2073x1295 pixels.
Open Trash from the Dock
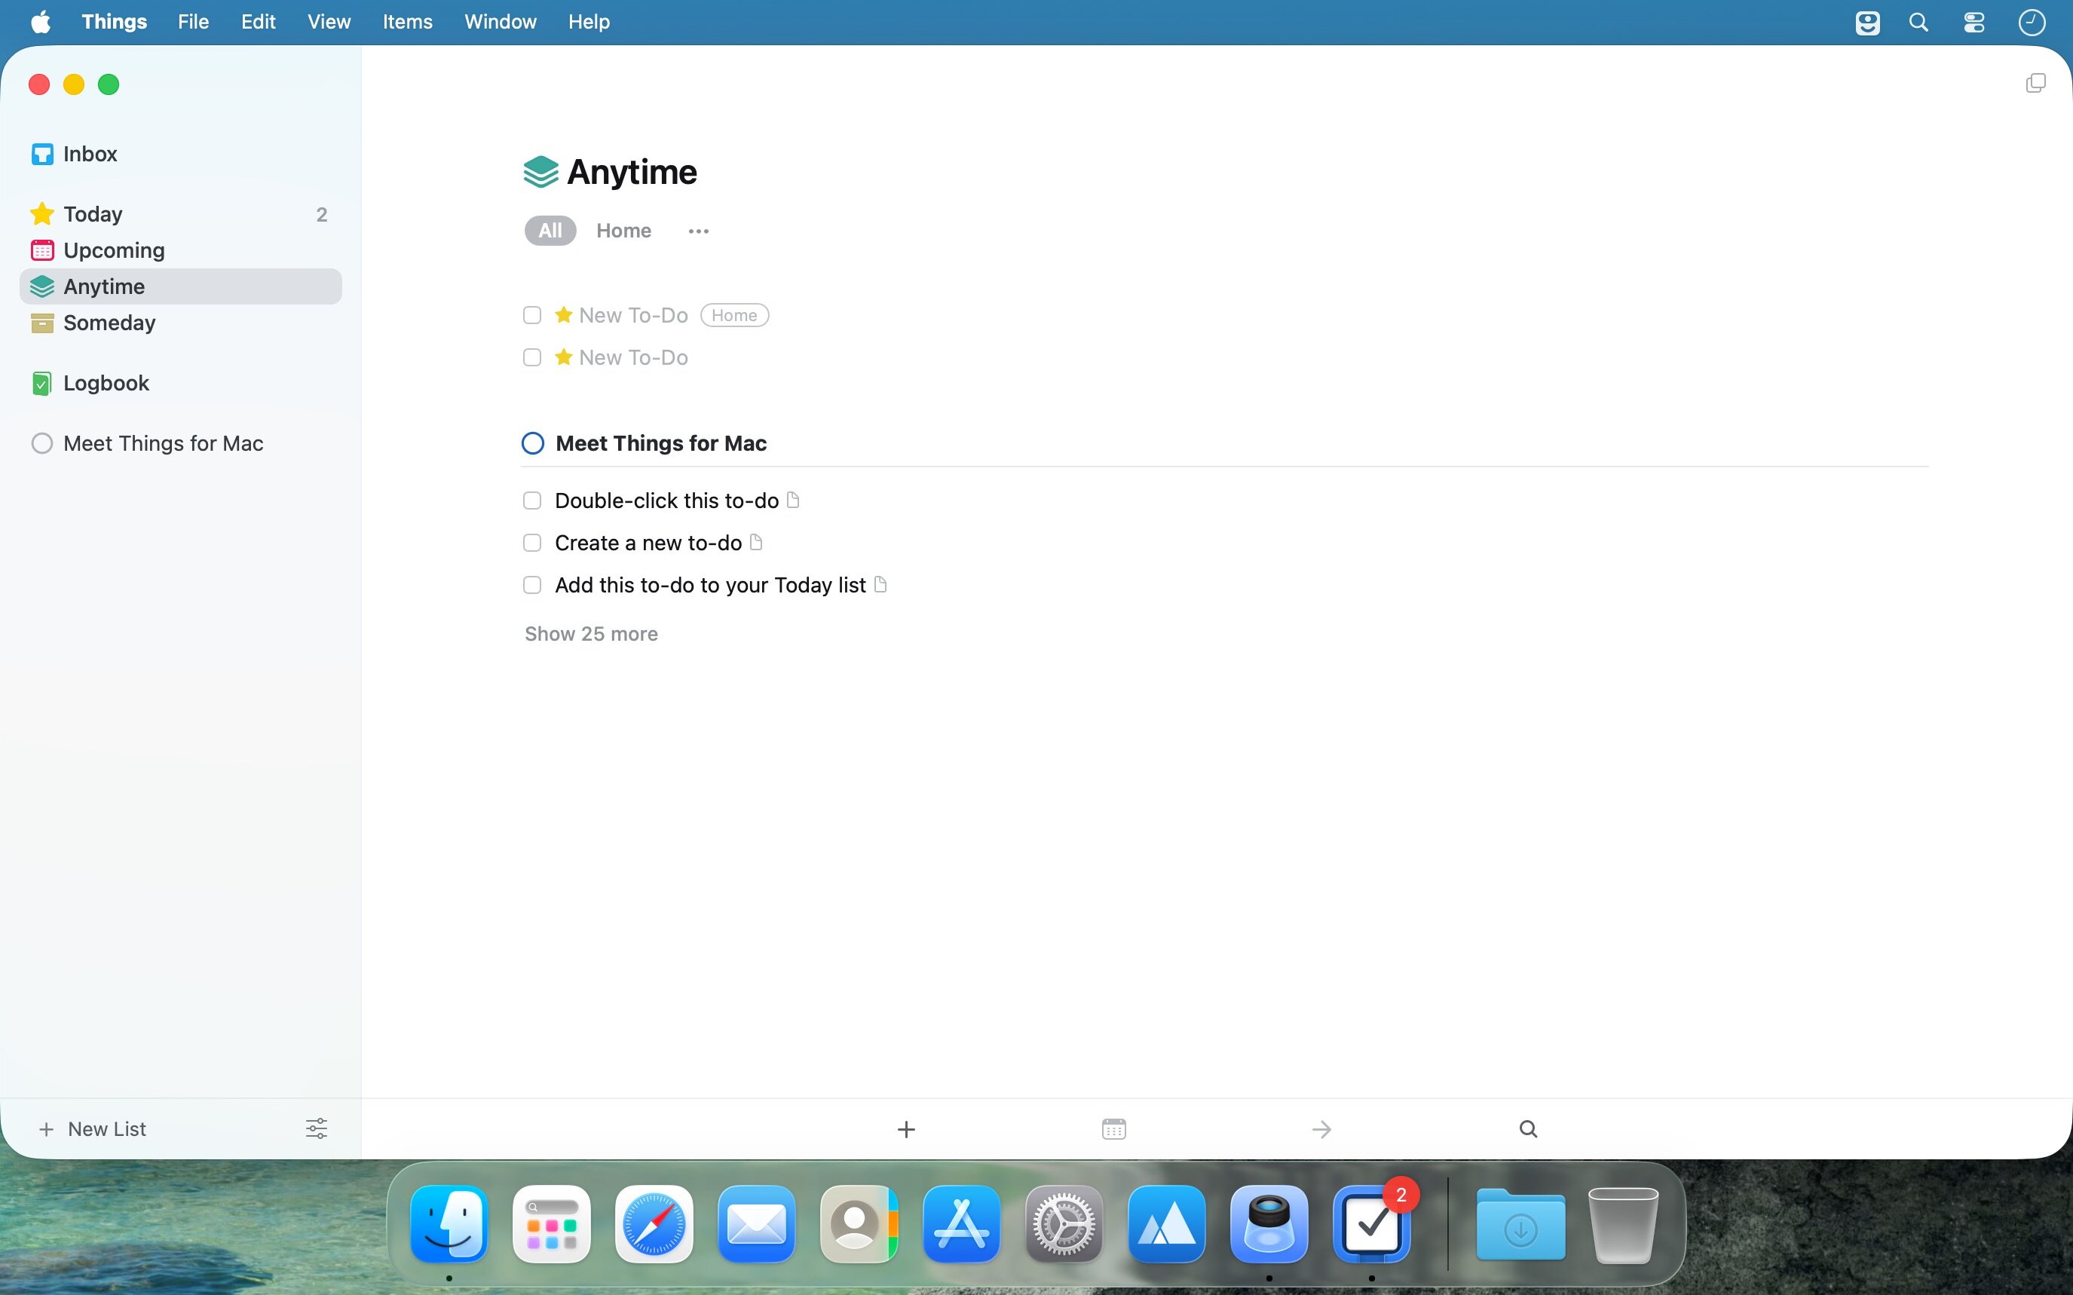[x=1623, y=1224]
